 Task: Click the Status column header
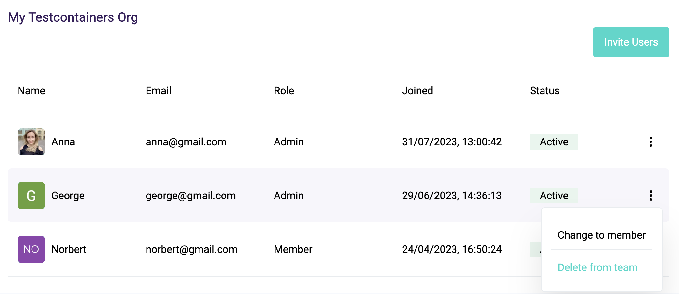pyautogui.click(x=544, y=91)
